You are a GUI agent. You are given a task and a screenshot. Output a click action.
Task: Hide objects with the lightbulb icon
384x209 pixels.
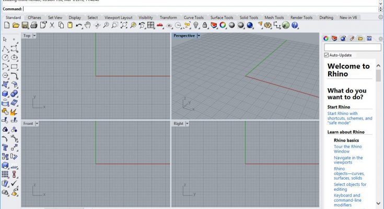[x=196, y=25]
